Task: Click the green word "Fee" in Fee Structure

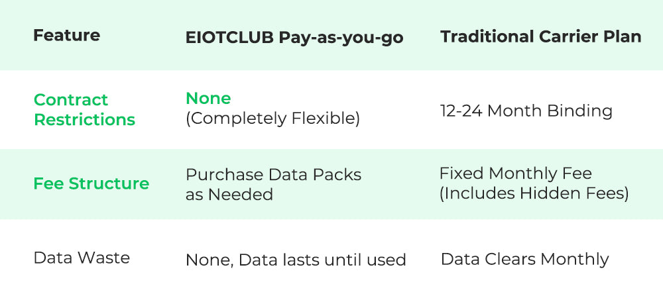Action: click(x=48, y=183)
